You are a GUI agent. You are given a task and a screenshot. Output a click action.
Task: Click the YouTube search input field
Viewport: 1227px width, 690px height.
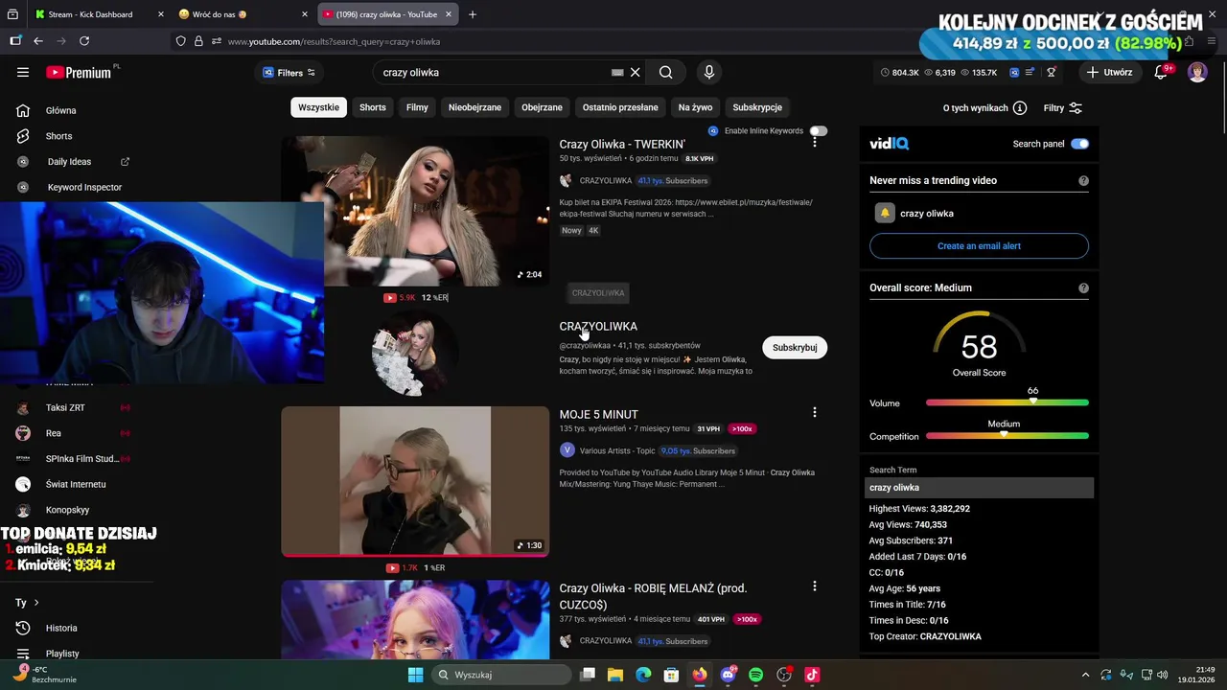[494, 72]
